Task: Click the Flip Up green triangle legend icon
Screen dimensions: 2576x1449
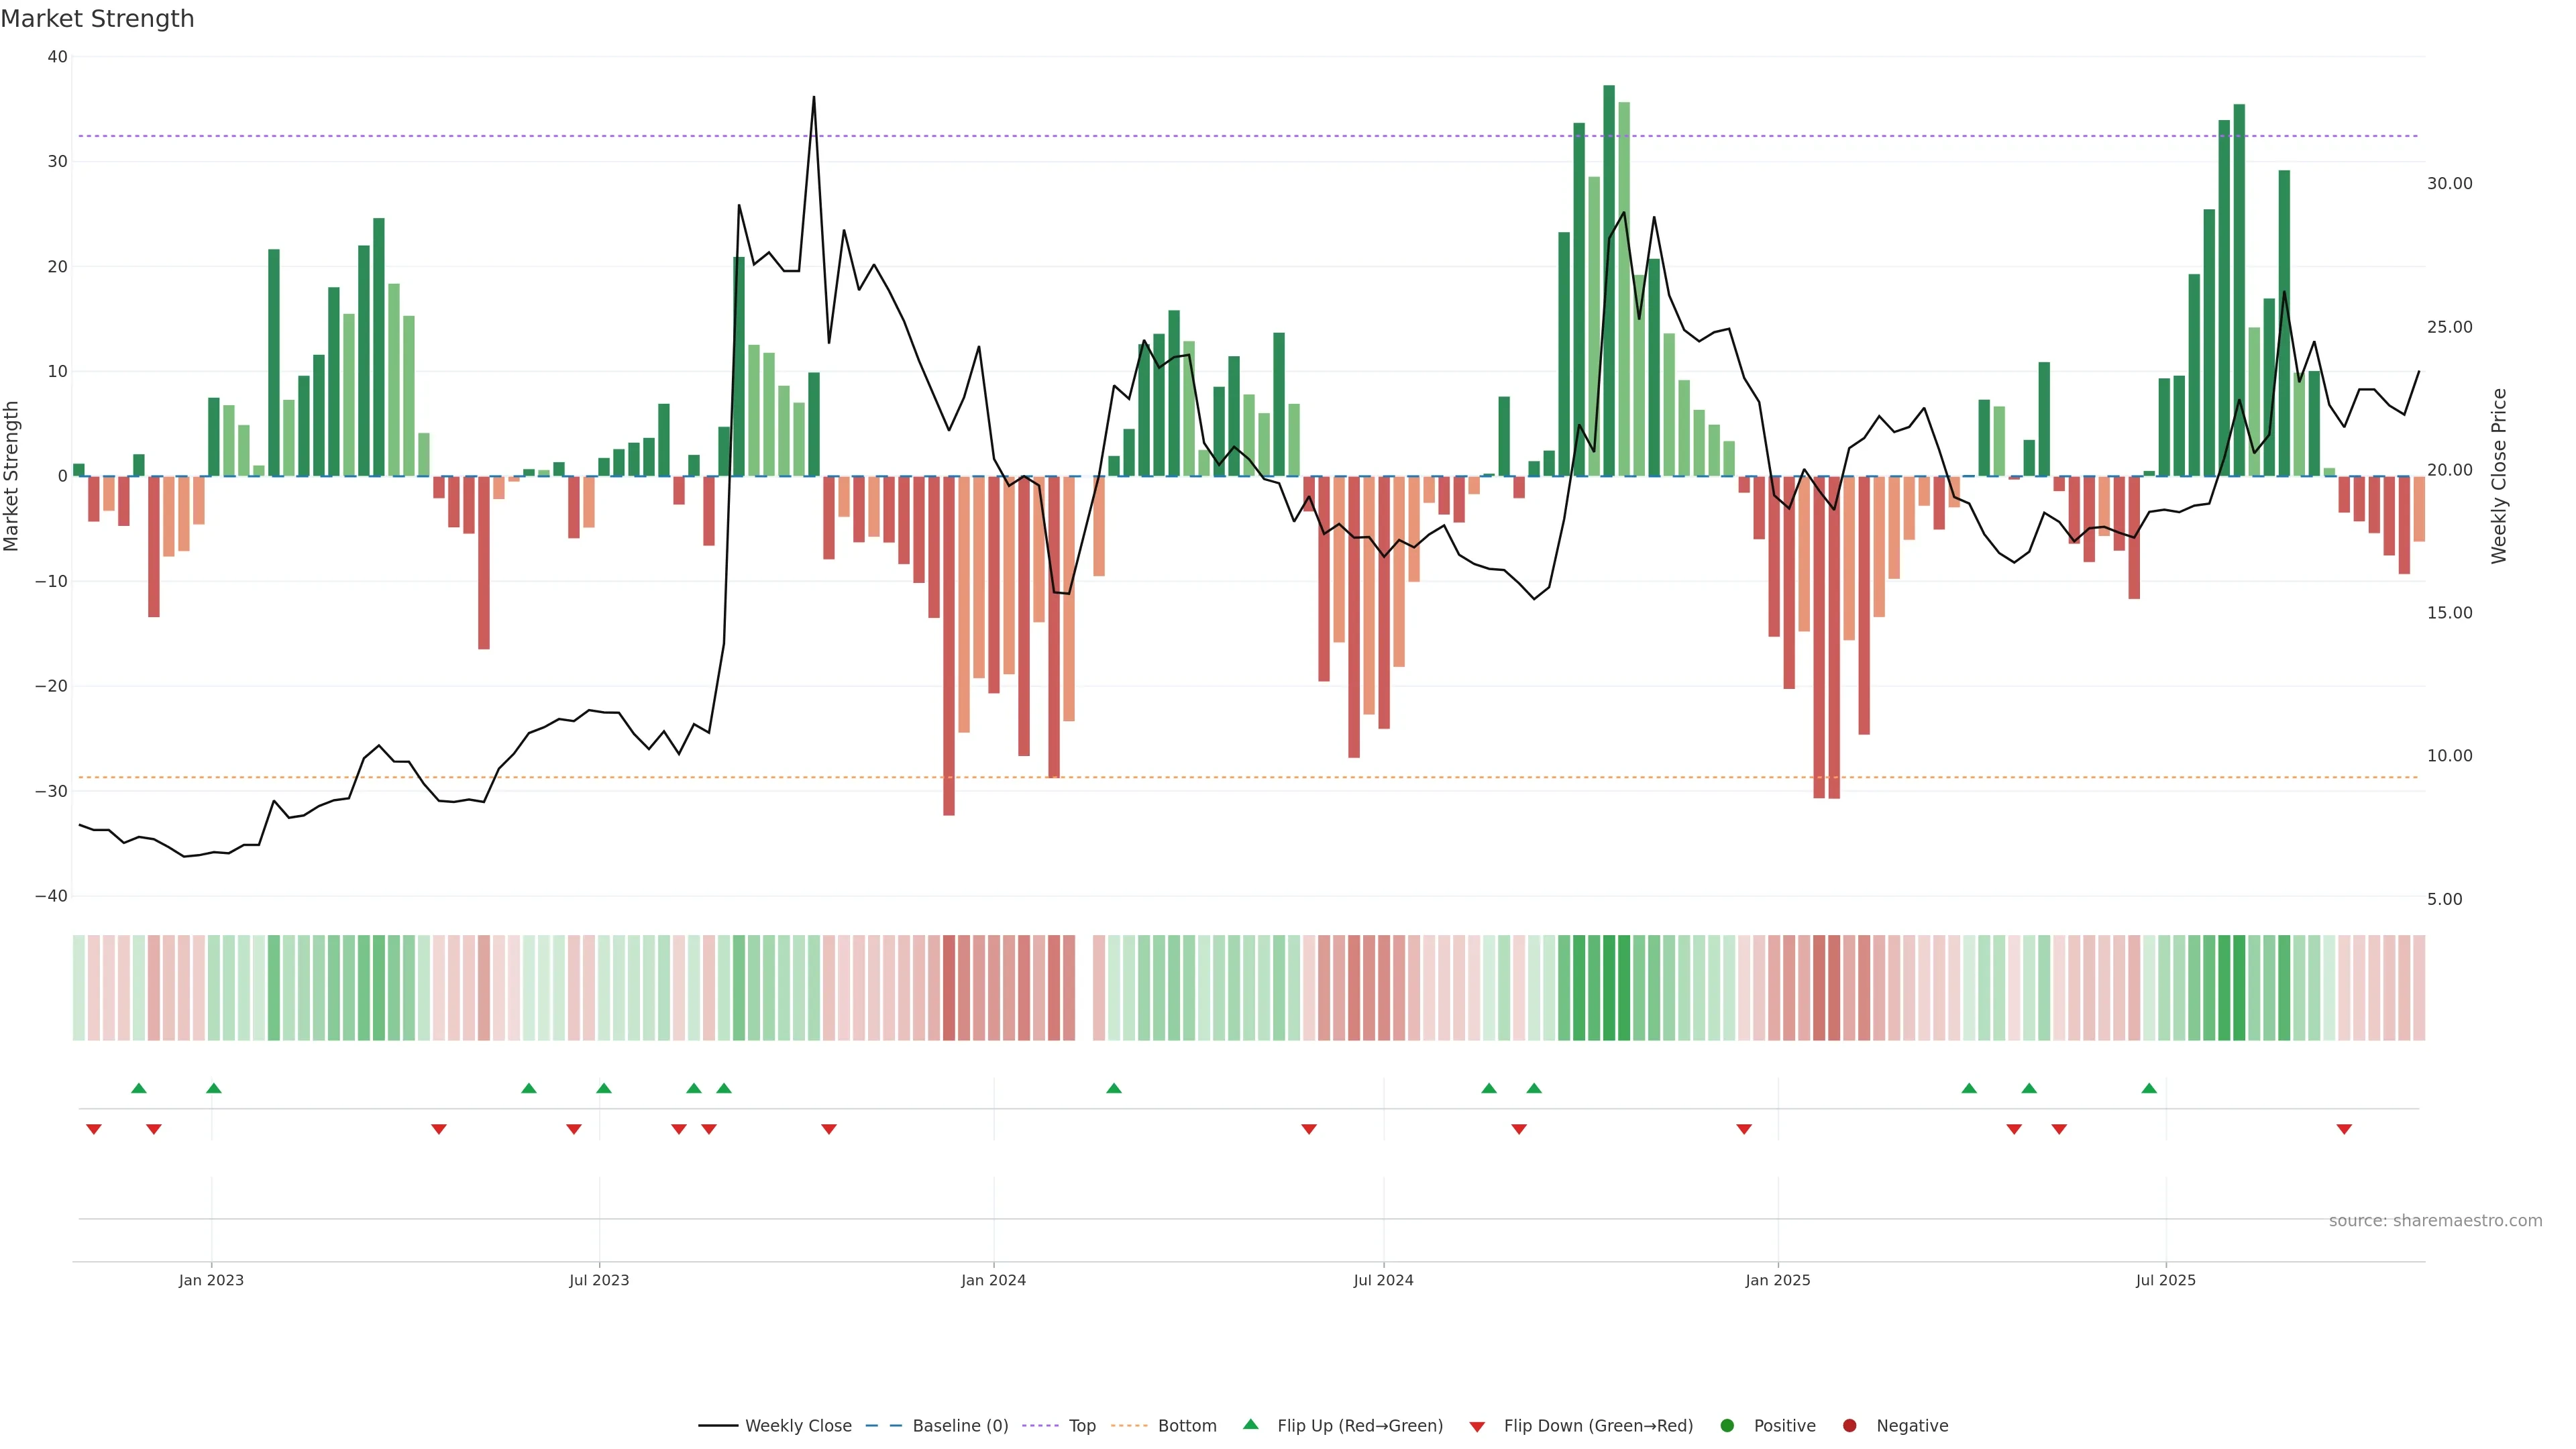Action: point(1250,1424)
